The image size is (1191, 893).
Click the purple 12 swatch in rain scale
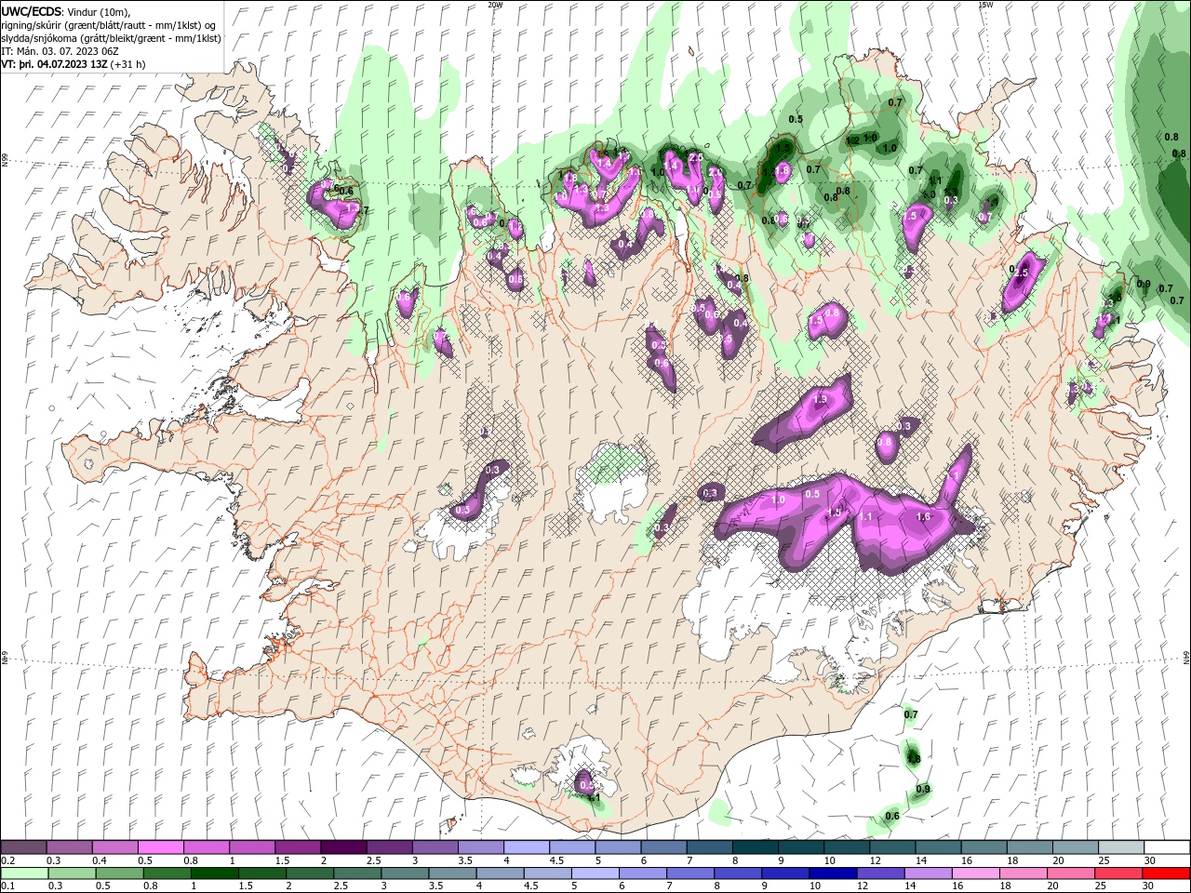tap(879, 873)
